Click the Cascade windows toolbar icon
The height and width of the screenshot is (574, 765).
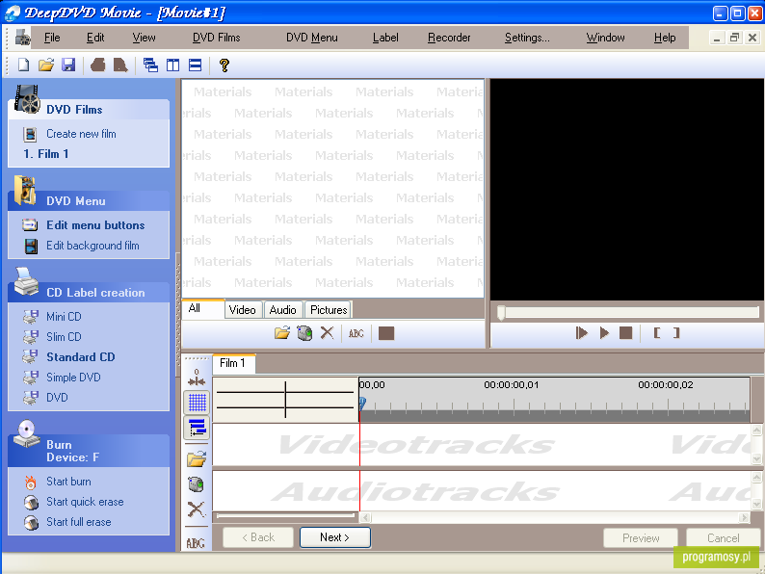[x=150, y=65]
